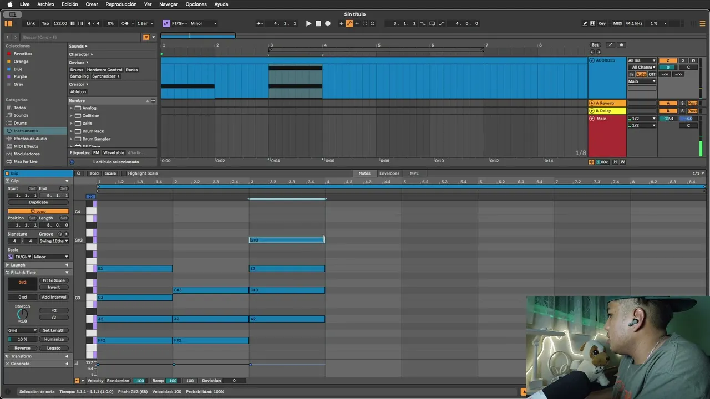Viewport: 710px width, 399px height.
Task: Click the Duplicate clip button
Action: 38,202
